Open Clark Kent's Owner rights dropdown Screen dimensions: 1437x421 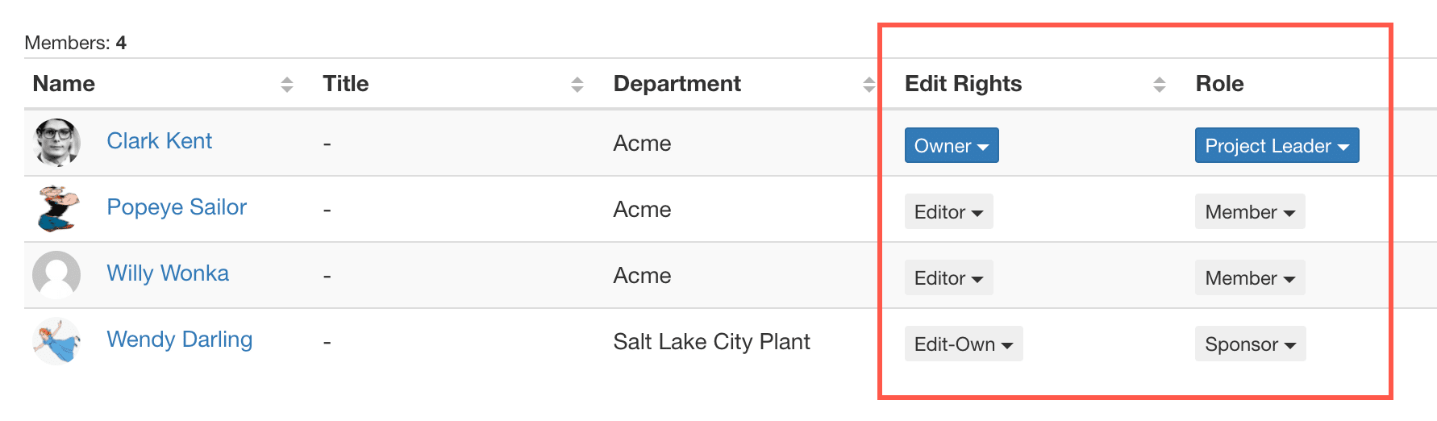pyautogui.click(x=952, y=145)
